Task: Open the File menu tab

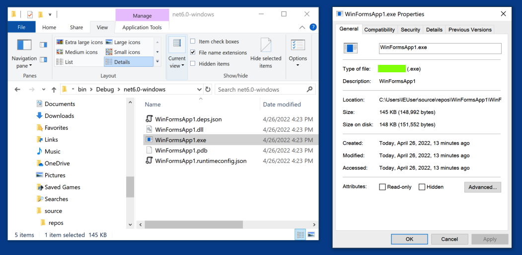Action: coord(21,27)
